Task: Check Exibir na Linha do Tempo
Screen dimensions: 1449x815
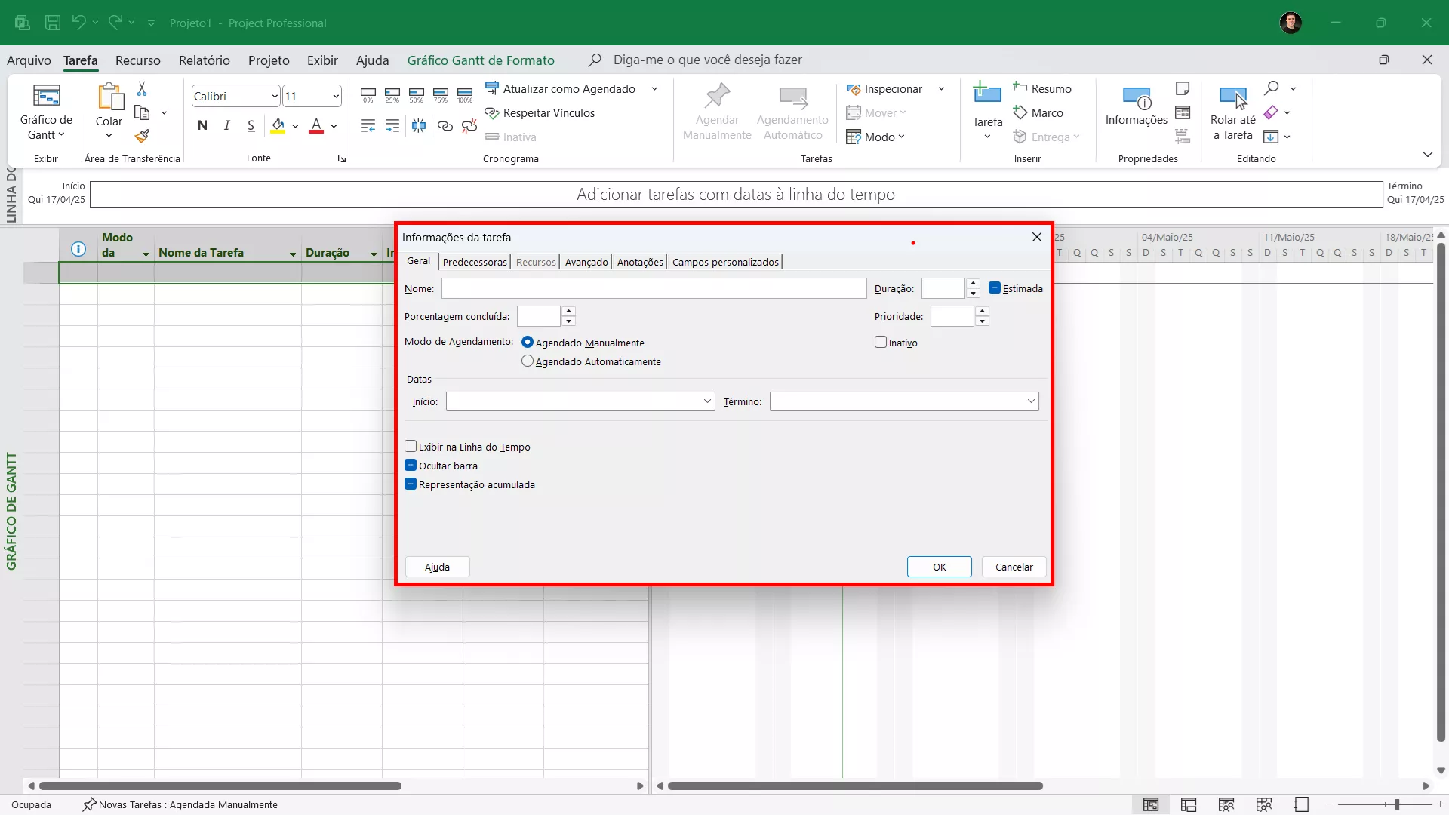Action: coord(411,447)
